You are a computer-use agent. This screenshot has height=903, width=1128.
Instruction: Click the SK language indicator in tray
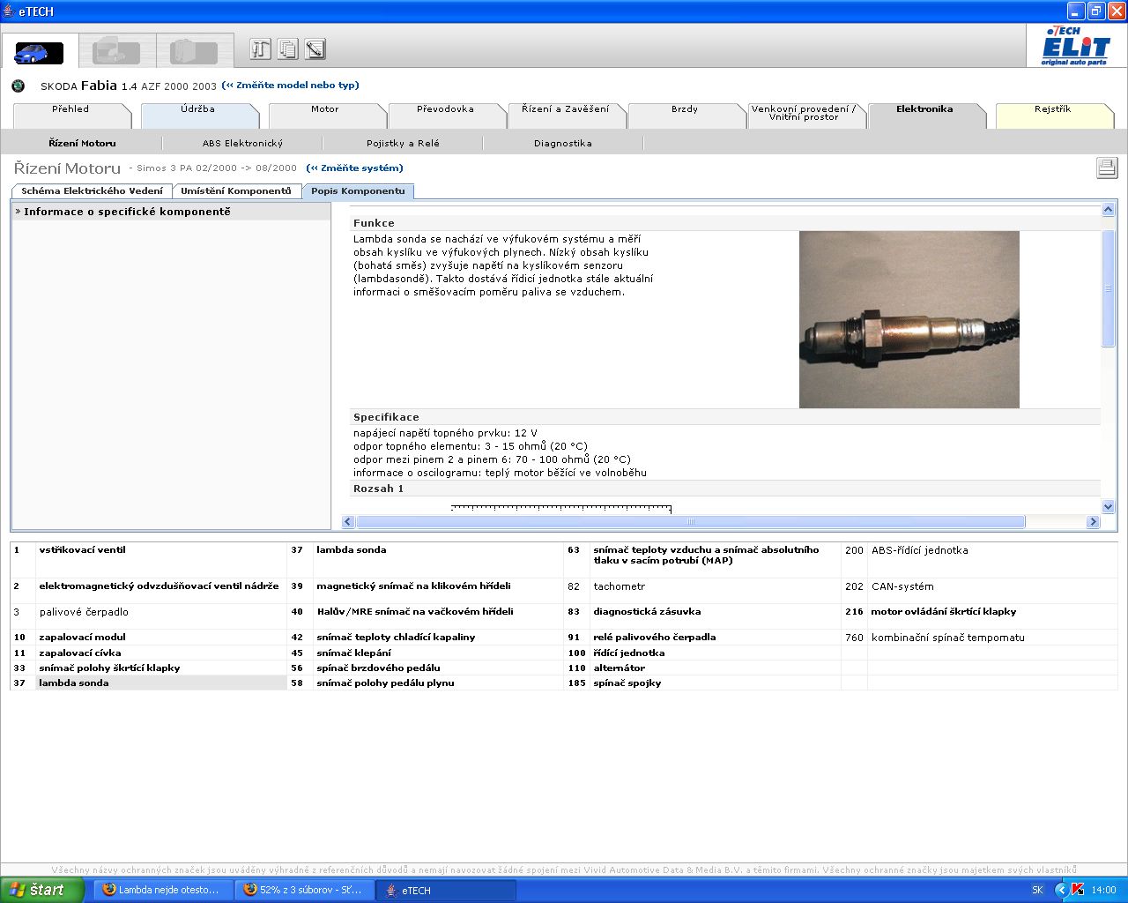1037,890
